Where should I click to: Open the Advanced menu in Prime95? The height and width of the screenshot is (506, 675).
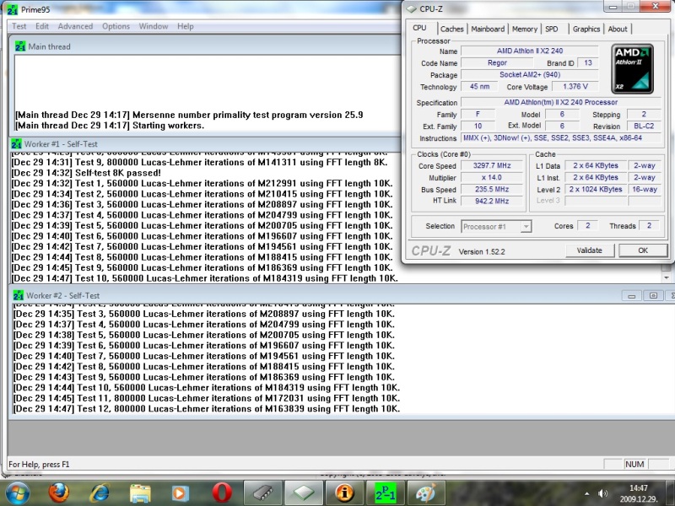(x=75, y=26)
